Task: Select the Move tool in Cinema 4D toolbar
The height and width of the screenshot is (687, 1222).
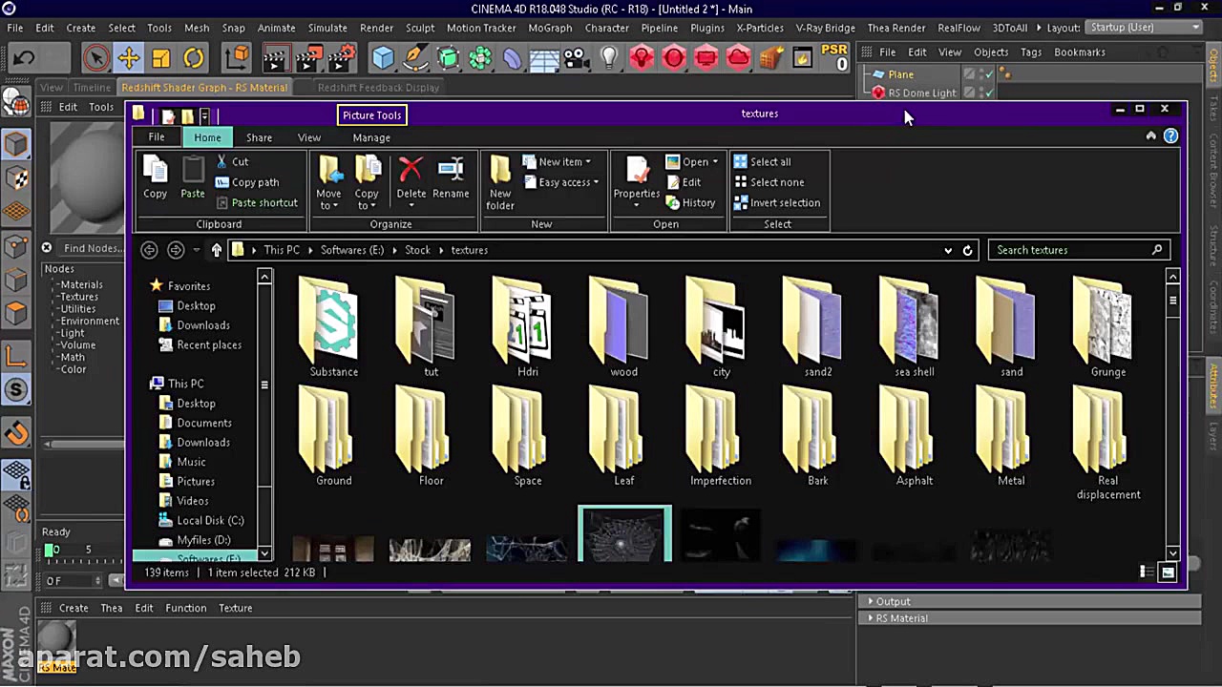Action: pyautogui.click(x=128, y=58)
